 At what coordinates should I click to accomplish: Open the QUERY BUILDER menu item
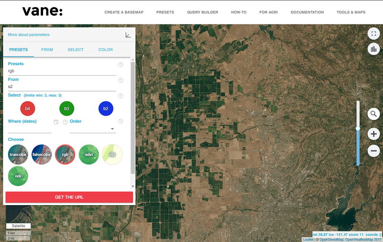click(x=203, y=12)
